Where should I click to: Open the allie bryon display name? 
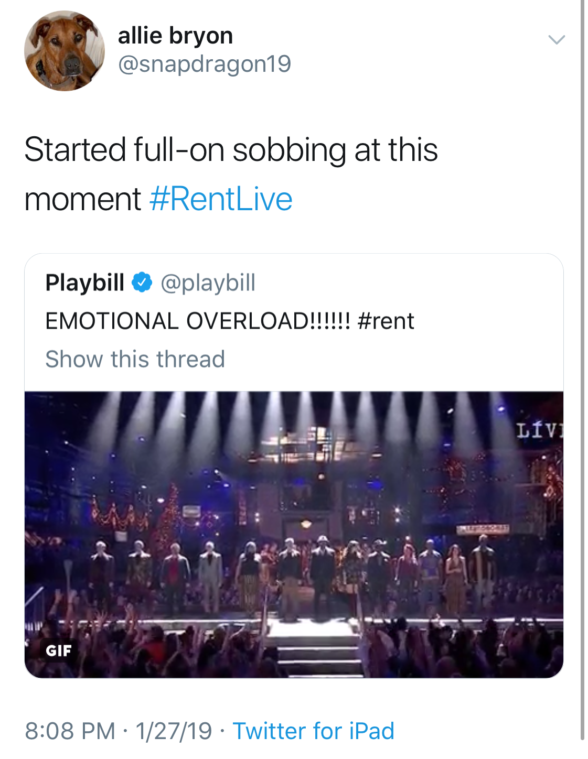(x=175, y=36)
